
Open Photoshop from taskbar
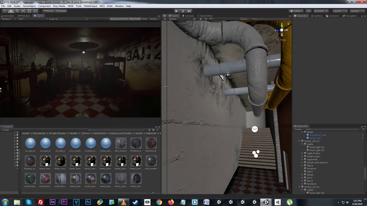[88, 202]
